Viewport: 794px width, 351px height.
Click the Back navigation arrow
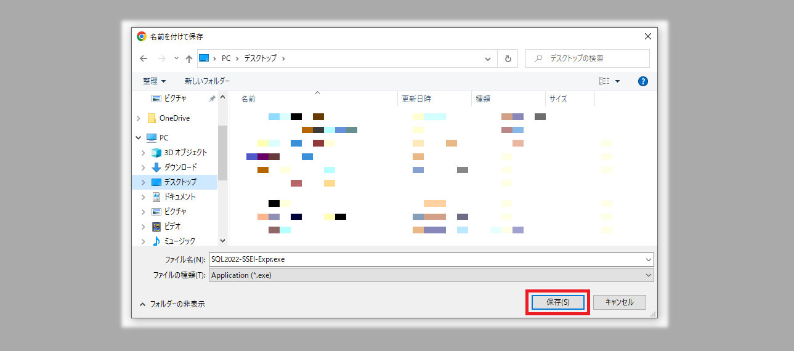(144, 58)
